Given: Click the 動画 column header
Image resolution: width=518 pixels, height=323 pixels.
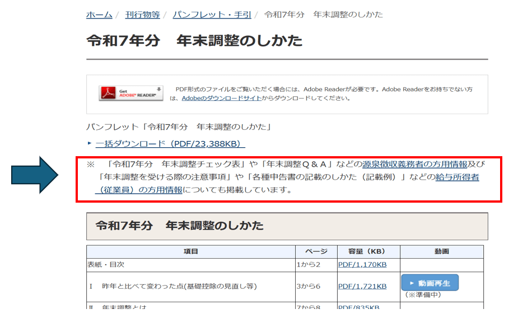Looking at the screenshot, I should [441, 251].
